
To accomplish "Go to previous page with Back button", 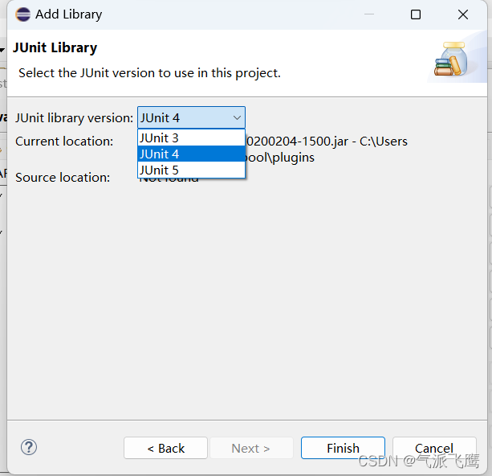I will (165, 448).
